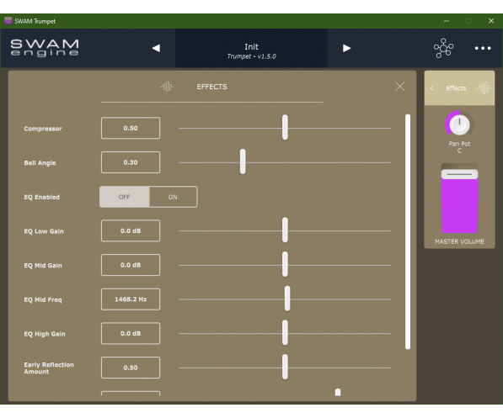Click the waveform icon beside EFFECTS title
This screenshot has height=418, width=503.
coord(167,87)
